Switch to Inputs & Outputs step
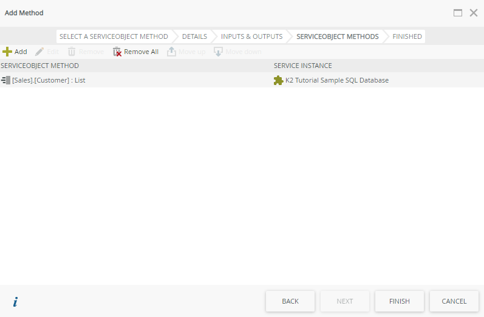Screen dimensions: 484x317 pyautogui.click(x=251, y=36)
